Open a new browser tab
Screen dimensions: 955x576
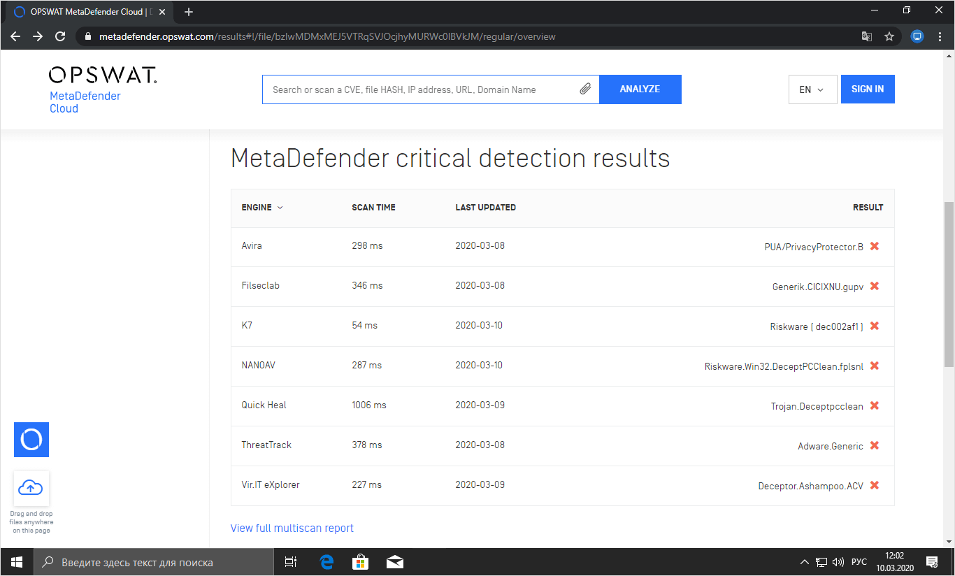click(189, 12)
